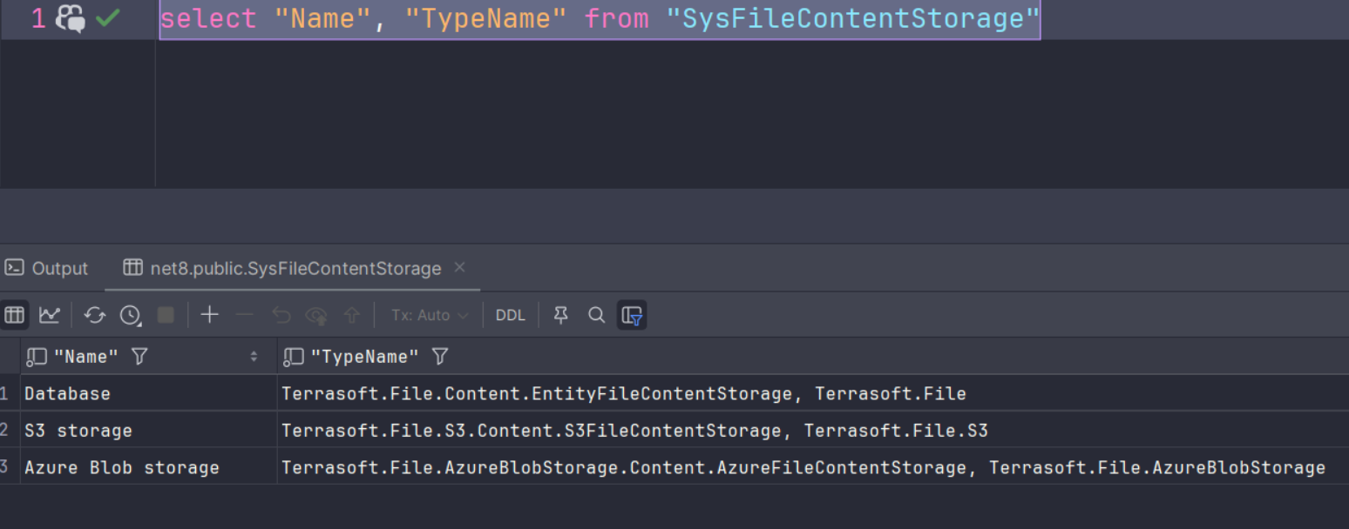Select the EntityFileContentStorage type name cell
Screen dimensions: 1349x529
[813, 393]
